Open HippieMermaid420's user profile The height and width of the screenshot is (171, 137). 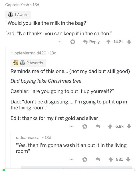point(29,53)
